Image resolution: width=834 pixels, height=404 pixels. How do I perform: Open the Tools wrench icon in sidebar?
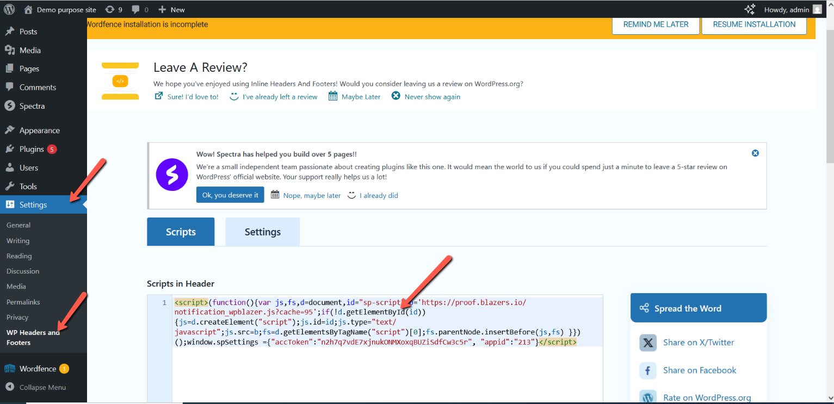pyautogui.click(x=10, y=186)
